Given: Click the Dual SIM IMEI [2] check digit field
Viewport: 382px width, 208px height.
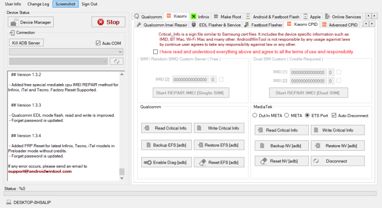Looking at the screenshot, I should pos(331,81).
